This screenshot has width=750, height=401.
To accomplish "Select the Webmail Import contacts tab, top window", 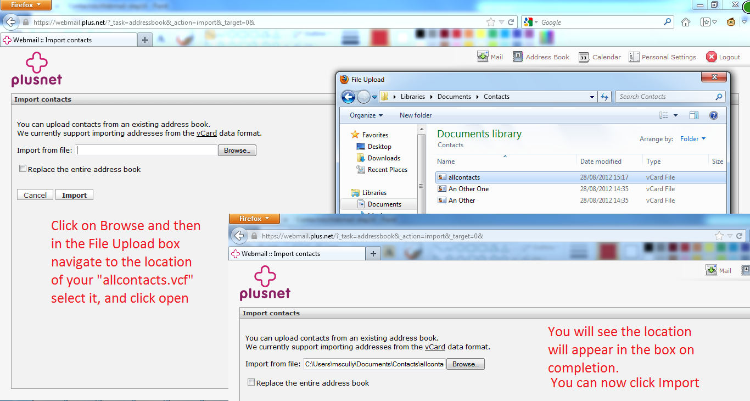I will tap(69, 40).
